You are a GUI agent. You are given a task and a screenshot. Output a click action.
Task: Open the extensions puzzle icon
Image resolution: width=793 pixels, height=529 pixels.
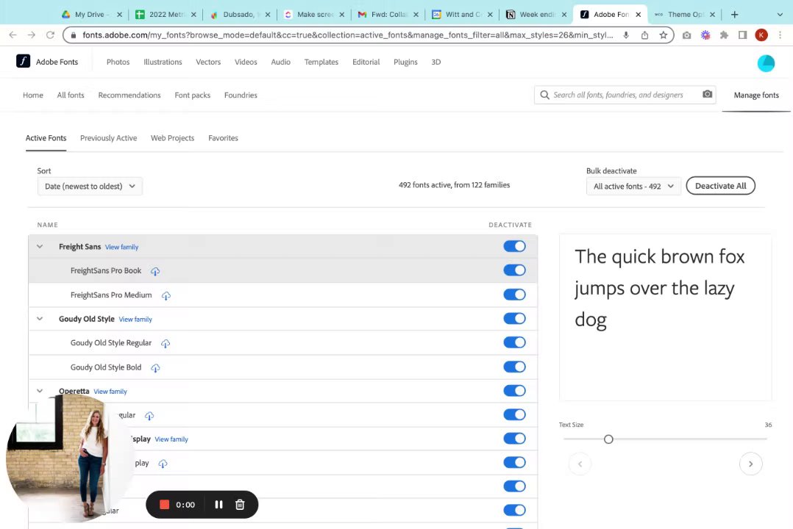pos(724,35)
